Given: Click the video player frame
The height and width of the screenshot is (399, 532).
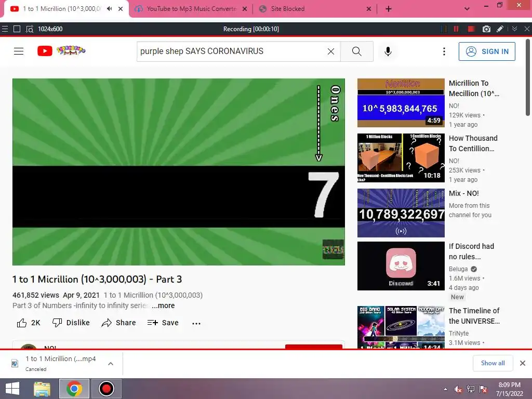Looking at the screenshot, I should pos(179,171).
